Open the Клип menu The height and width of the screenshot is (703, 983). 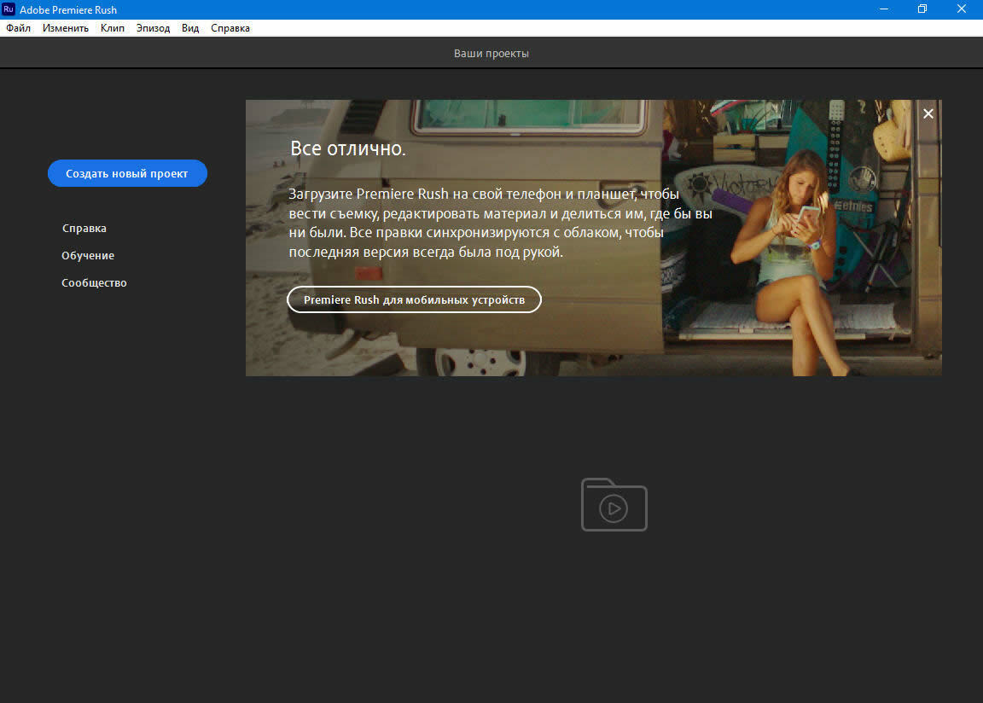point(112,28)
